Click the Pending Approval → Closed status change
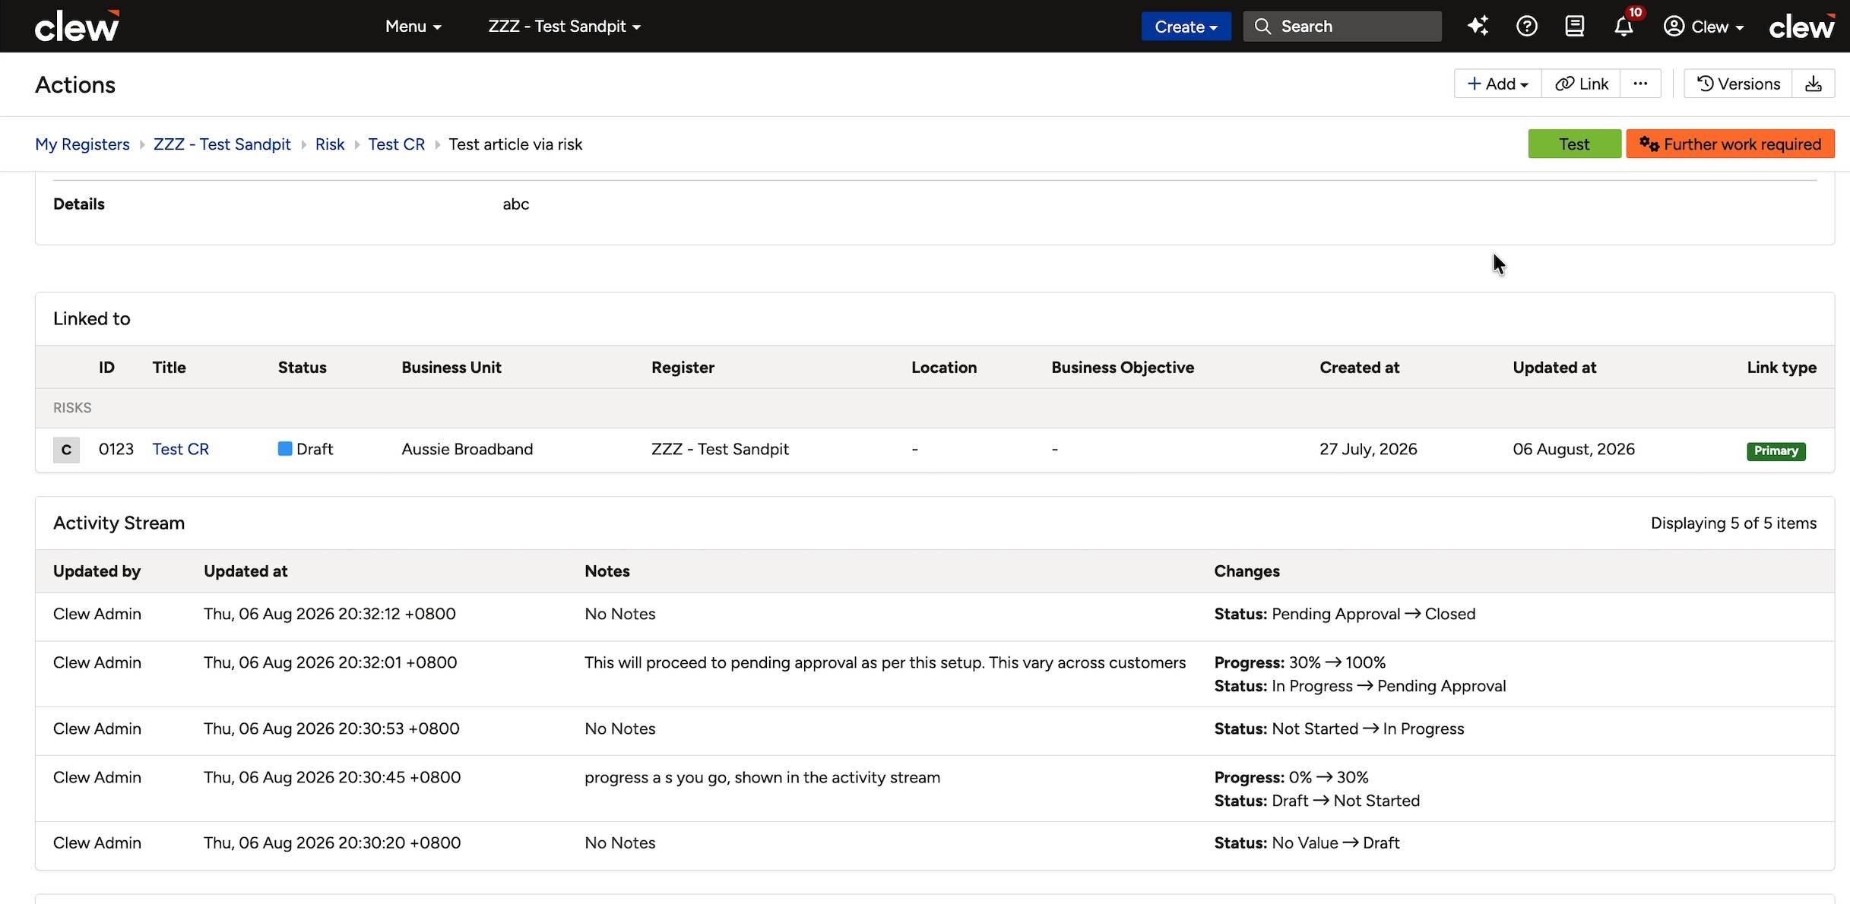The width and height of the screenshot is (1850, 904). [x=1345, y=614]
